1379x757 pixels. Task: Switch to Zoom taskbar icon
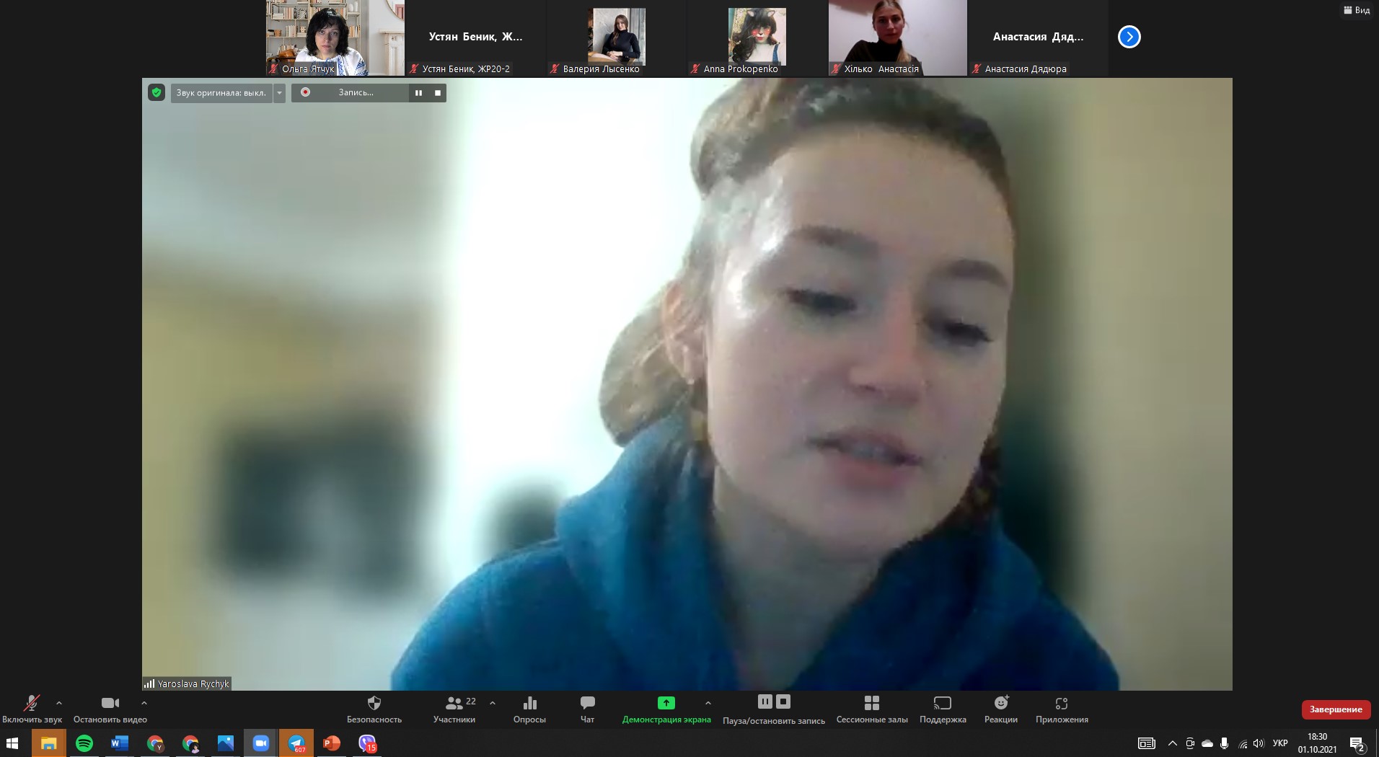point(260,743)
